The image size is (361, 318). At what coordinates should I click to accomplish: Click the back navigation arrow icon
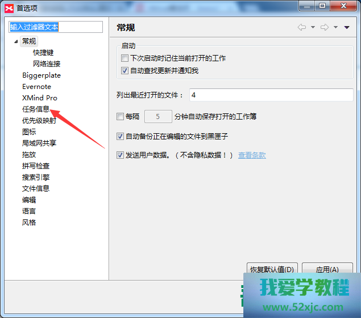point(302,27)
